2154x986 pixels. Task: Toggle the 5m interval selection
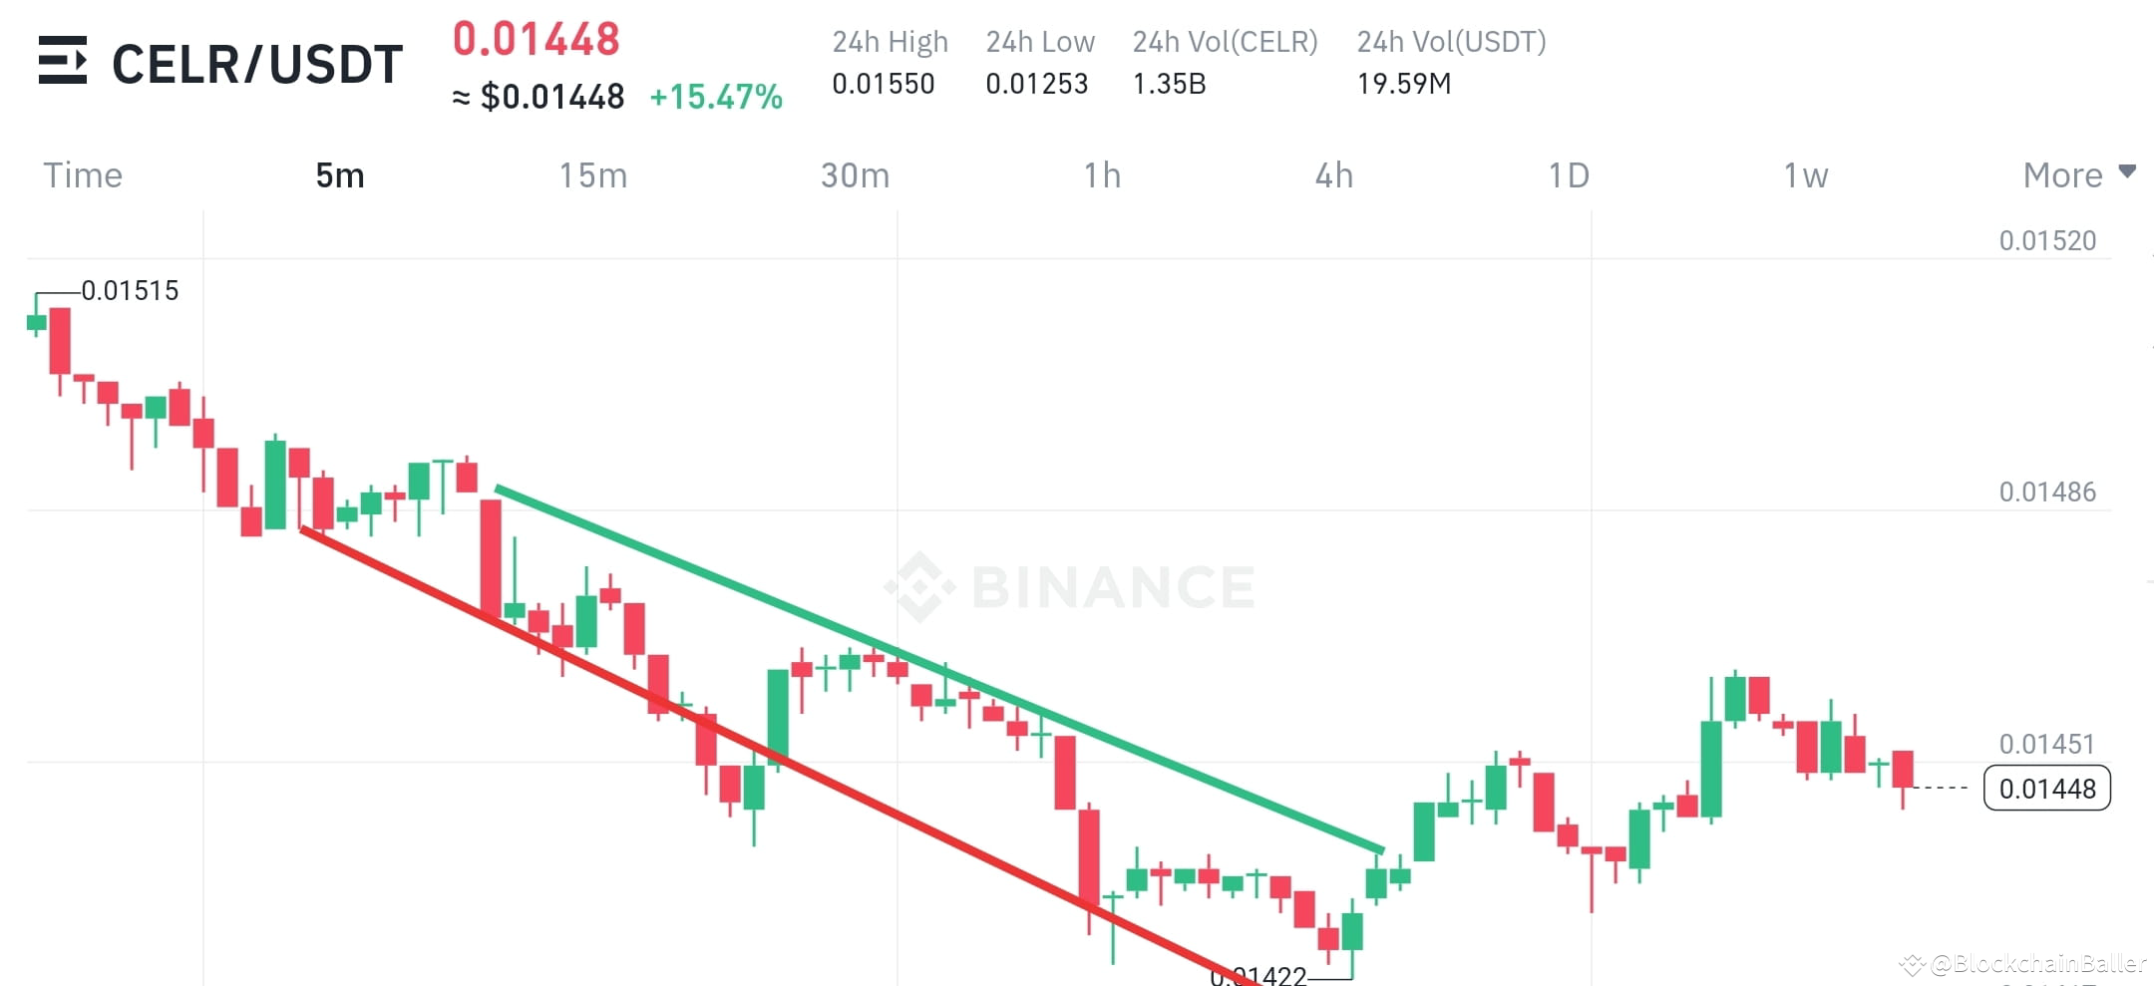(338, 174)
